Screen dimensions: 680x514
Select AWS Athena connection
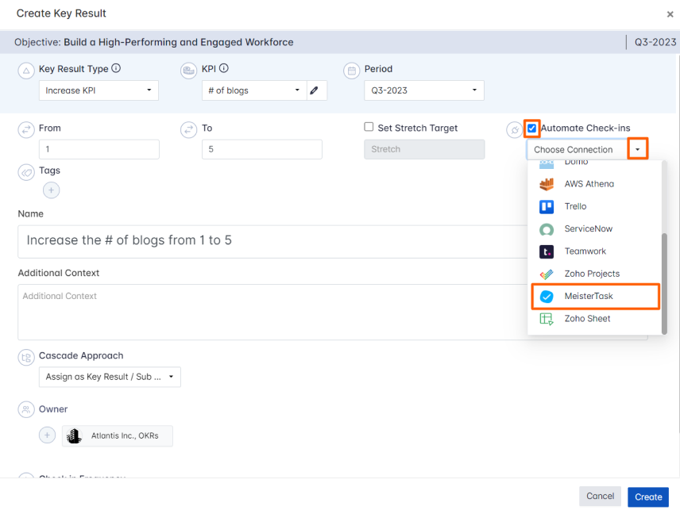coord(594,184)
